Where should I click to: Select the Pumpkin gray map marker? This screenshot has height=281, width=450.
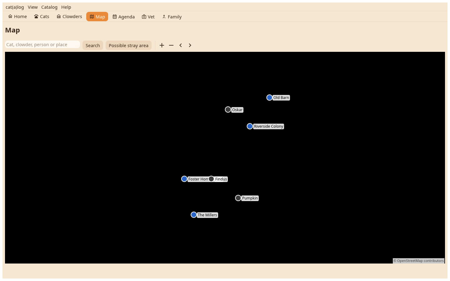point(238,198)
